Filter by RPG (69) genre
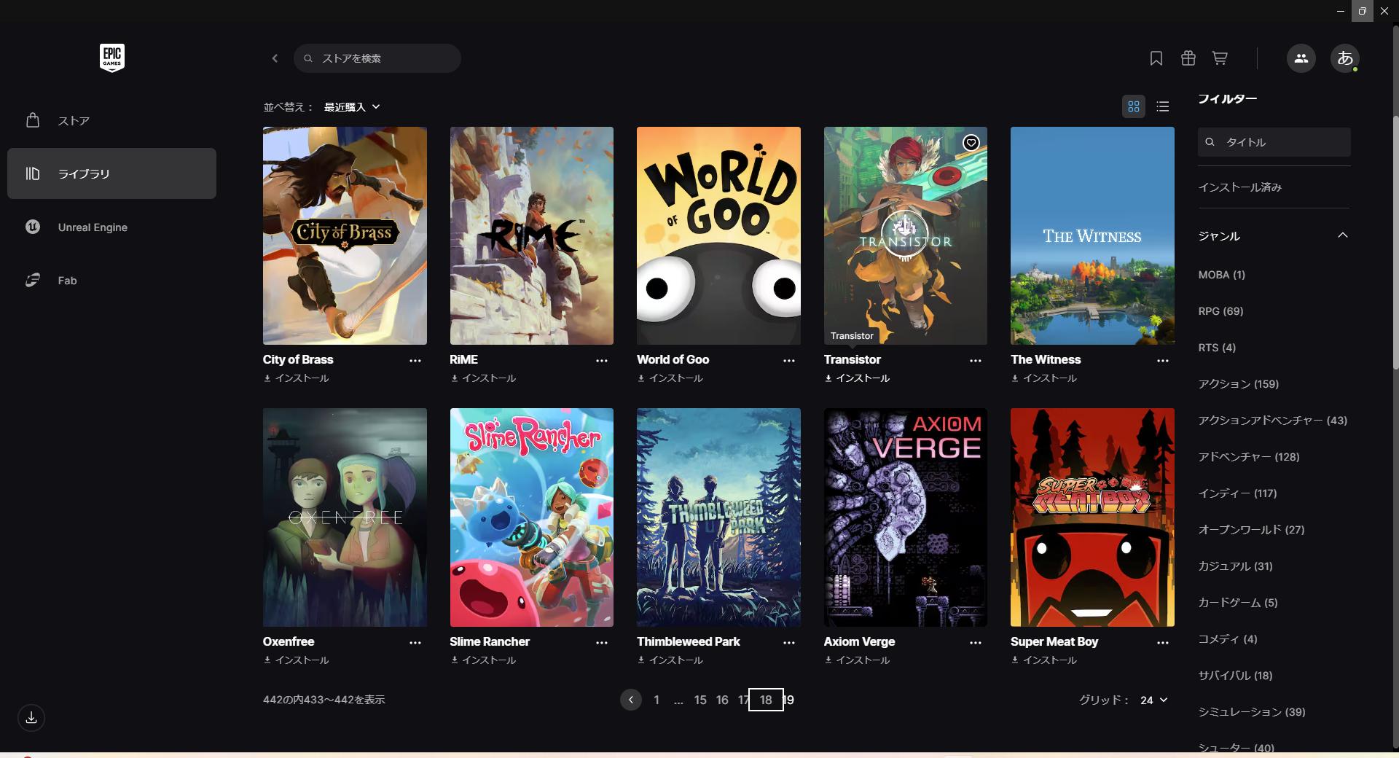This screenshot has height=758, width=1399. coord(1220,311)
